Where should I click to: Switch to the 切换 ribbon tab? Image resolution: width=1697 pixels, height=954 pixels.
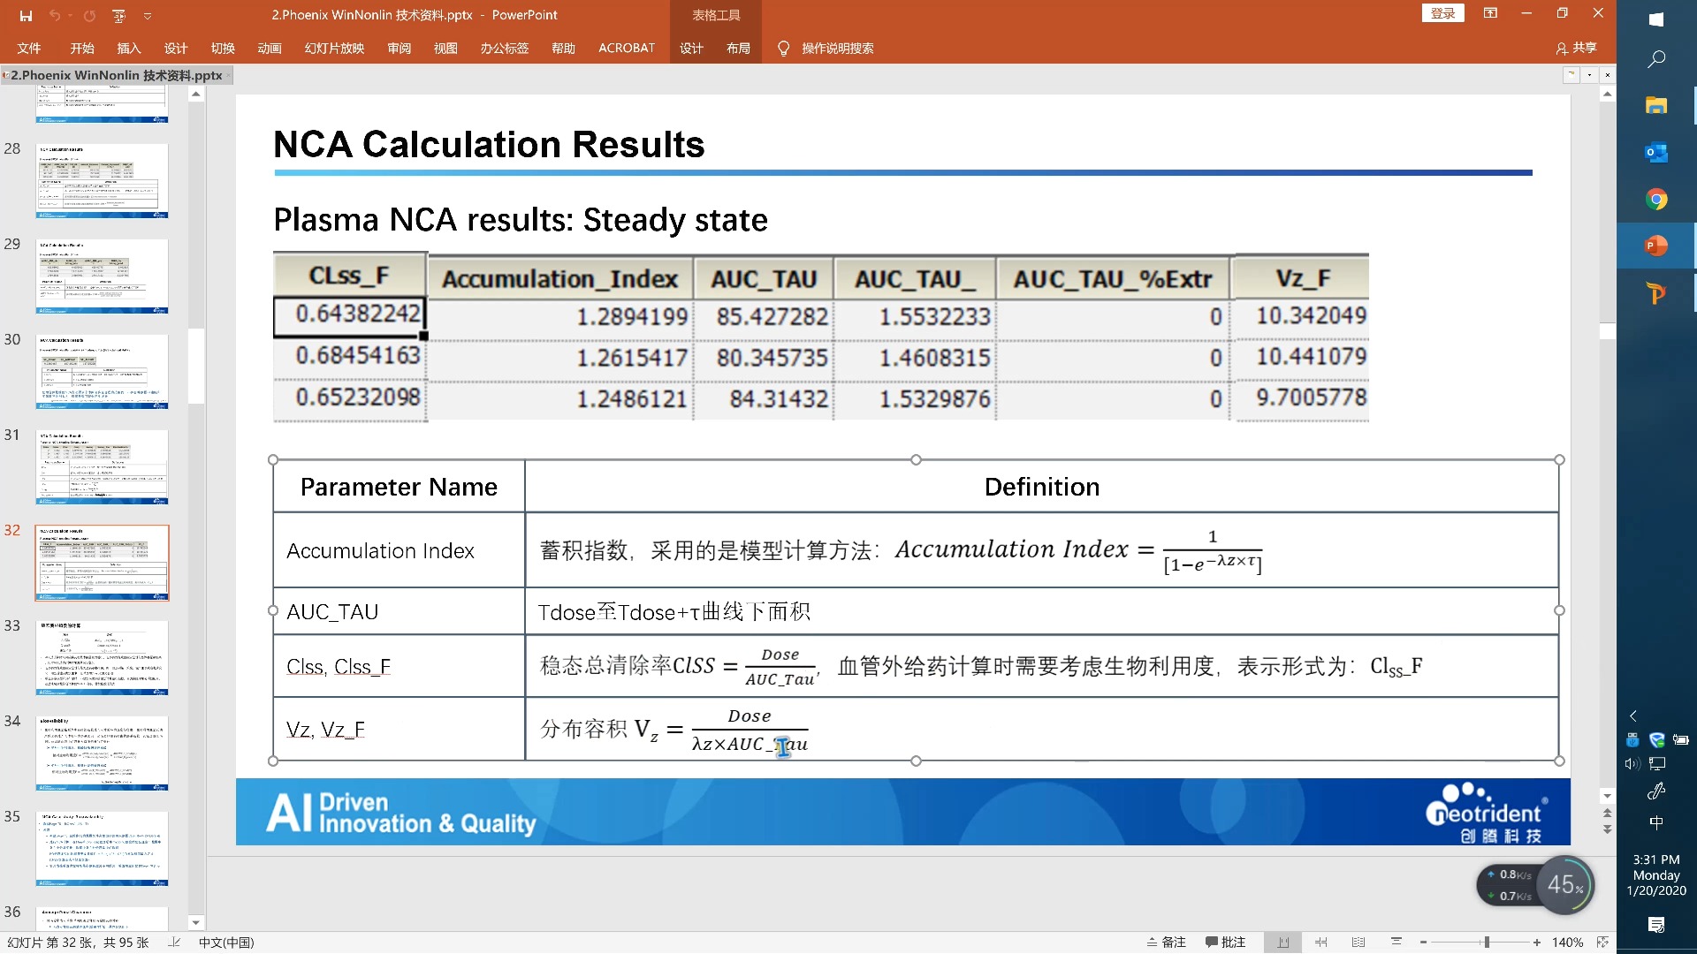(223, 48)
